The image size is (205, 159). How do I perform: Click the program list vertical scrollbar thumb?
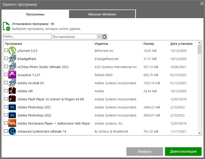(x=200, y=49)
